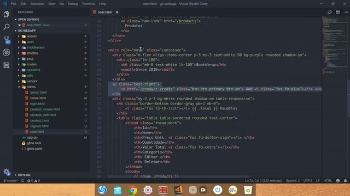Open the View menu
Screen dimensions: 350x196
coord(52,4)
